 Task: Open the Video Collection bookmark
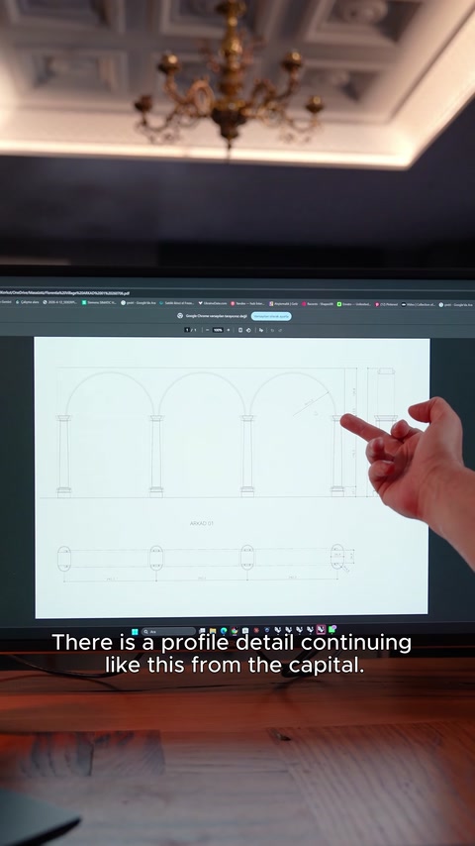pyautogui.click(x=419, y=304)
